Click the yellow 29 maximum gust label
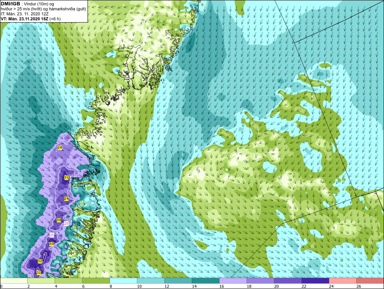 pyautogui.click(x=66, y=198)
